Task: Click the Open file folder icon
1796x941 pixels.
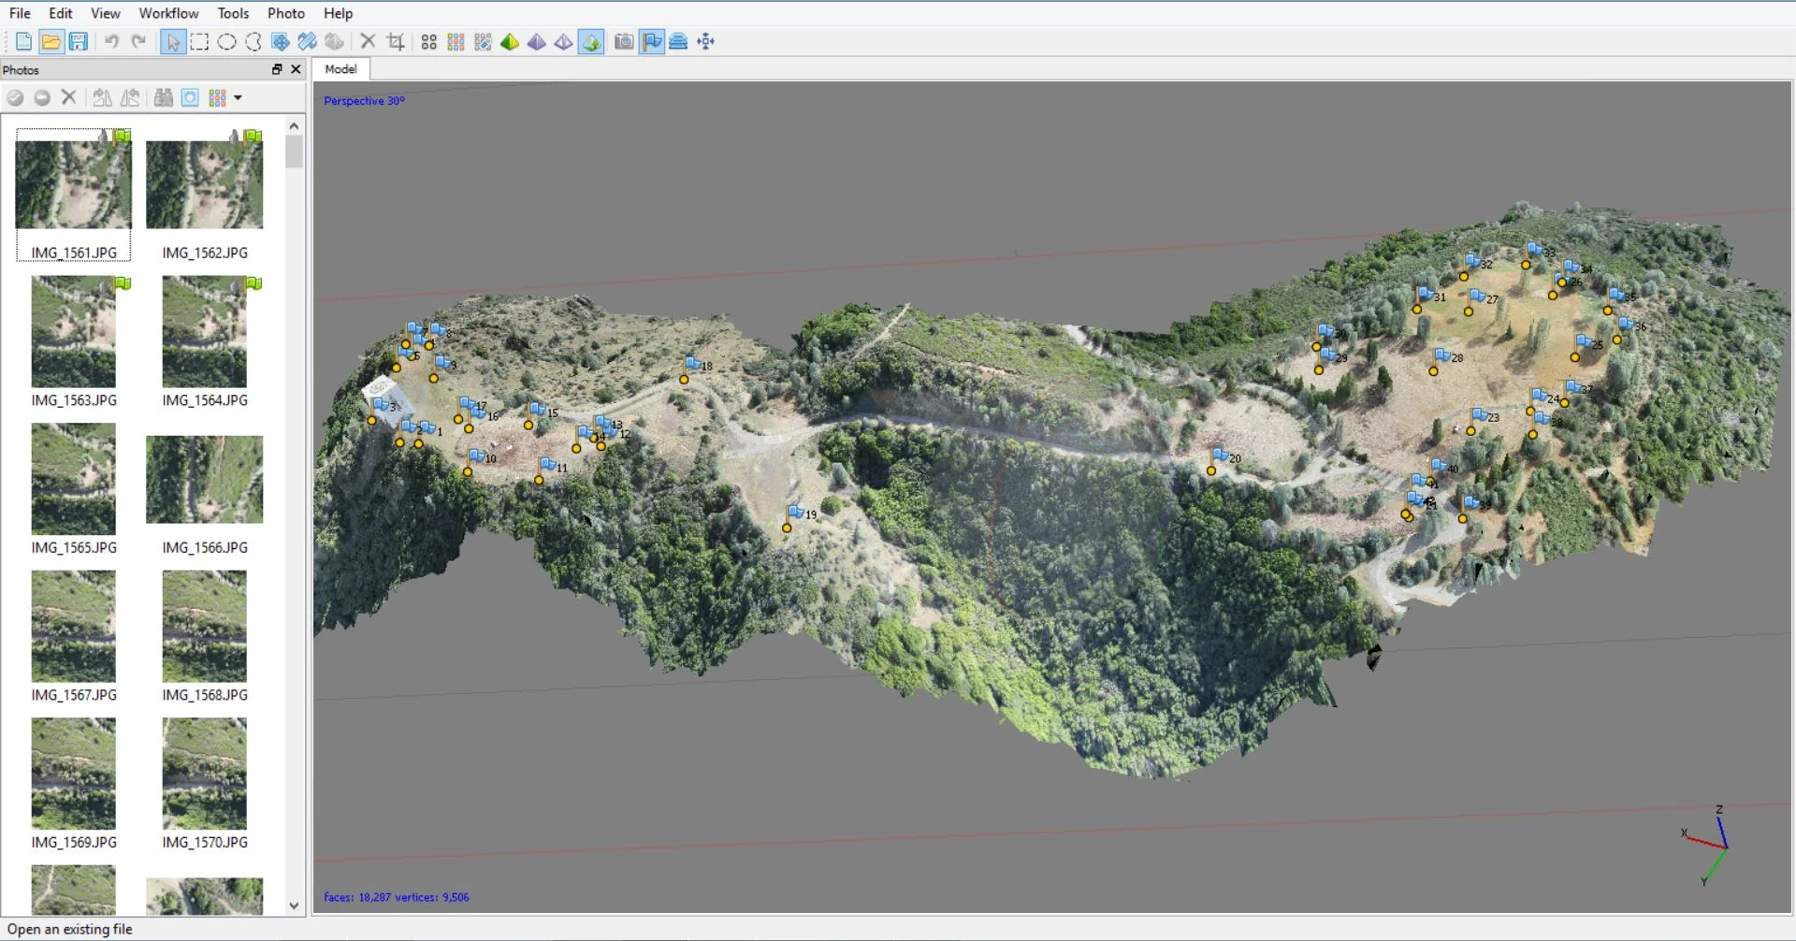Action: point(51,42)
